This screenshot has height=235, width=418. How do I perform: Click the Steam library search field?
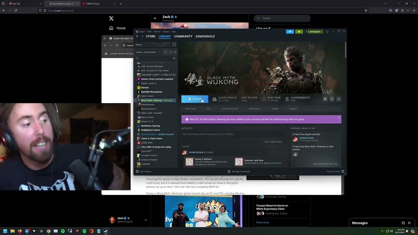click(153, 58)
